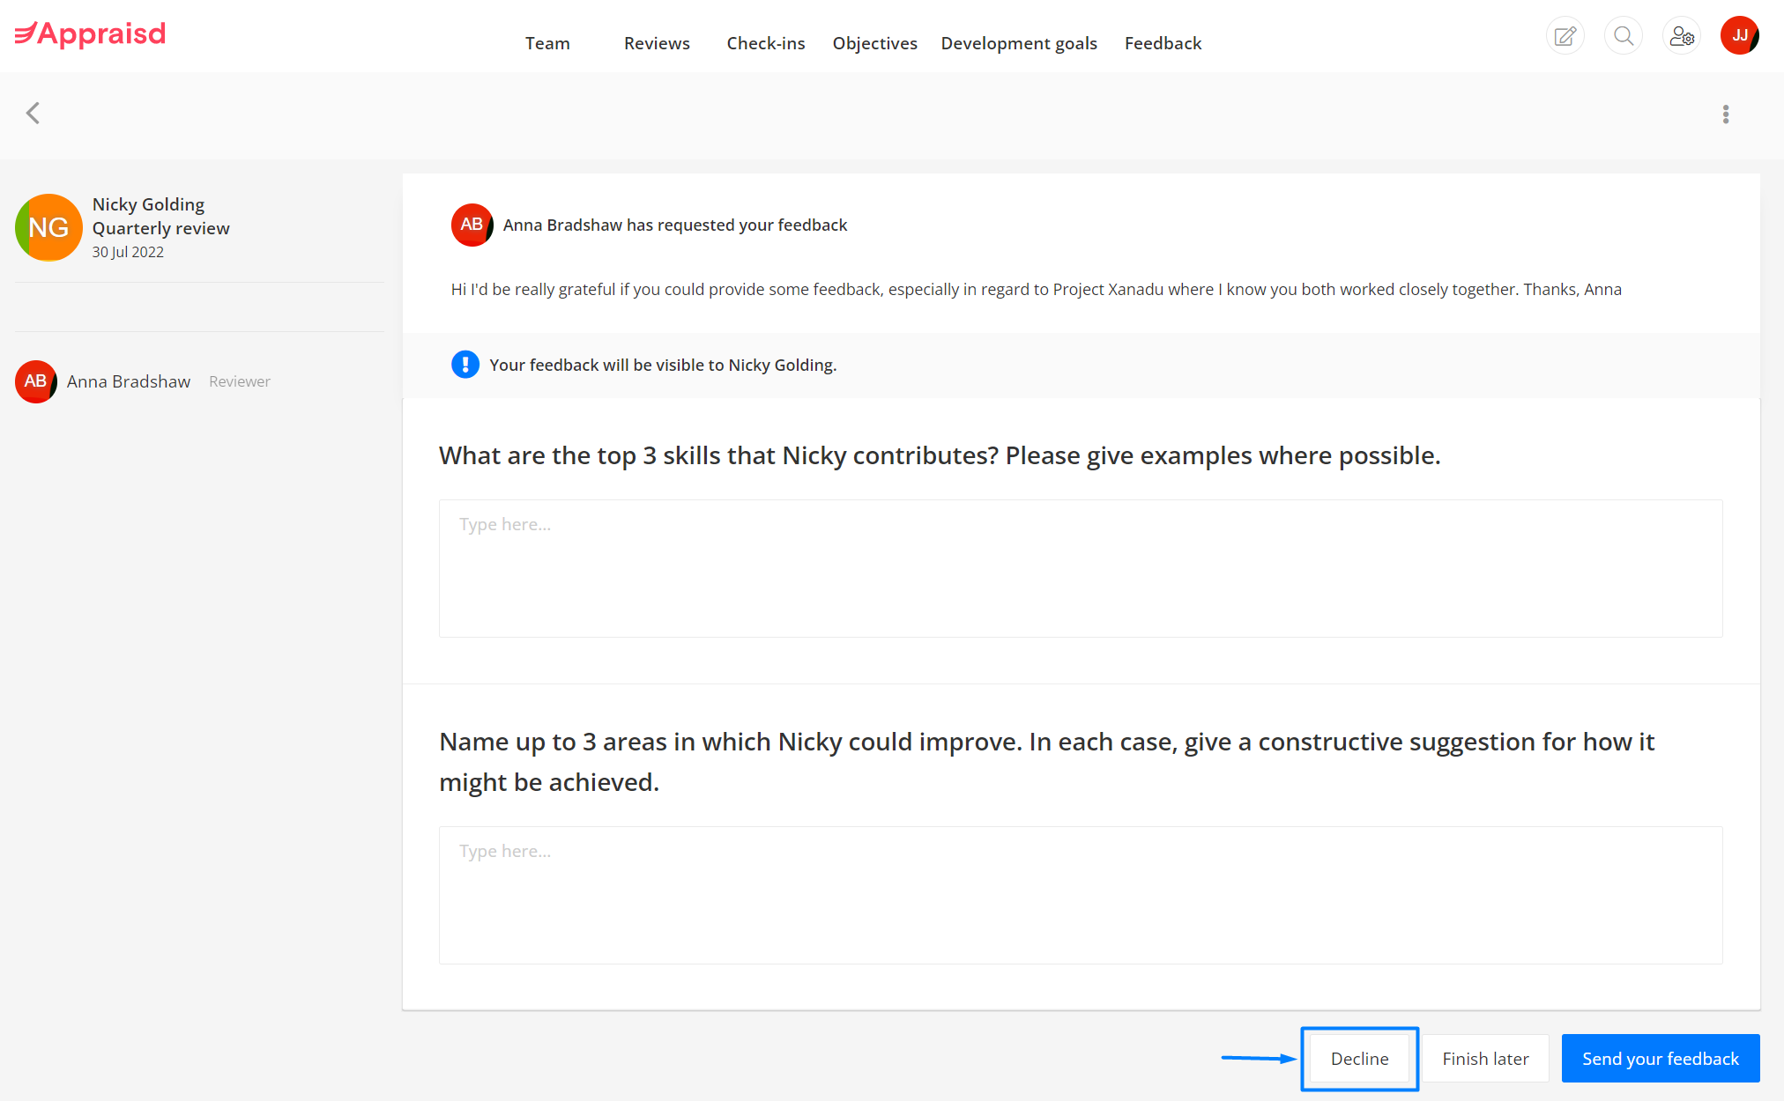
Task: Open the search magnifier icon
Action: [x=1624, y=36]
